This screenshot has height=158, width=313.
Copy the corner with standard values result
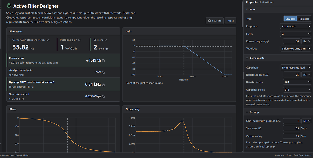pyautogui.click(x=48, y=40)
